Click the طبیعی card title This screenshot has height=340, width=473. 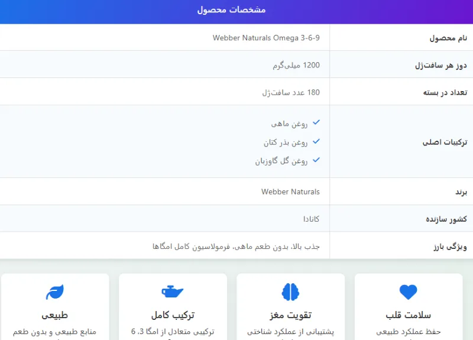pos(55,315)
